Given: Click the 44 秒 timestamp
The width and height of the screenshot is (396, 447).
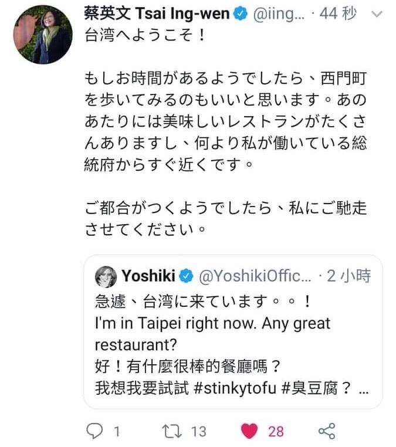Looking at the screenshot, I should point(340,15).
